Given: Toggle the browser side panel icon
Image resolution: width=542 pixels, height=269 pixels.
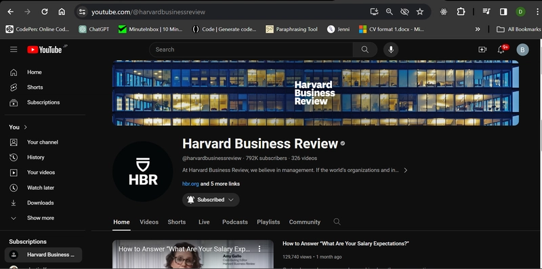Looking at the screenshot, I should pos(503,12).
